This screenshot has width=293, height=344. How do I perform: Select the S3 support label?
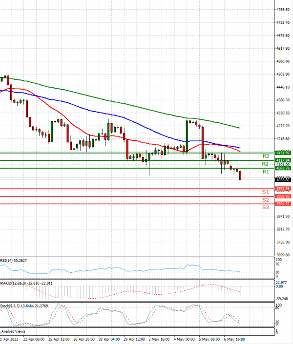point(266,207)
